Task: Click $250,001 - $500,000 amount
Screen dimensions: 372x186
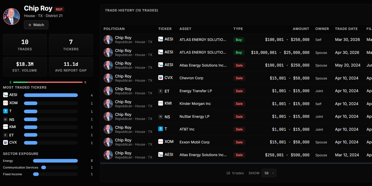Action: click(287, 155)
